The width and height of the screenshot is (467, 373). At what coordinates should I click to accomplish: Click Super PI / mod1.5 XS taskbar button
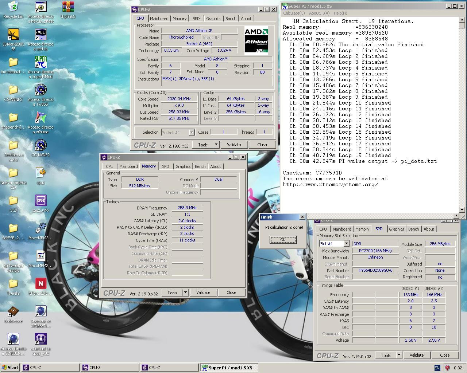229,368
